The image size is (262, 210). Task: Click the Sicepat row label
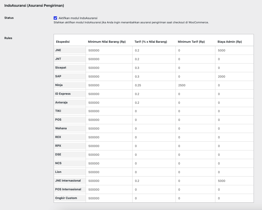(x=61, y=67)
